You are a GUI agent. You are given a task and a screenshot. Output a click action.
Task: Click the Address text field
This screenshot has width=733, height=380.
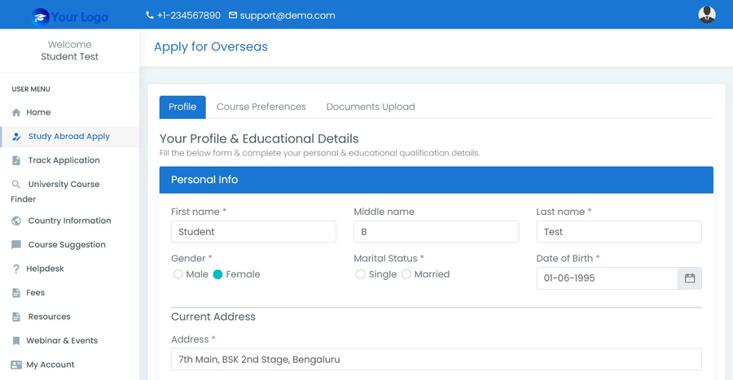[437, 360]
